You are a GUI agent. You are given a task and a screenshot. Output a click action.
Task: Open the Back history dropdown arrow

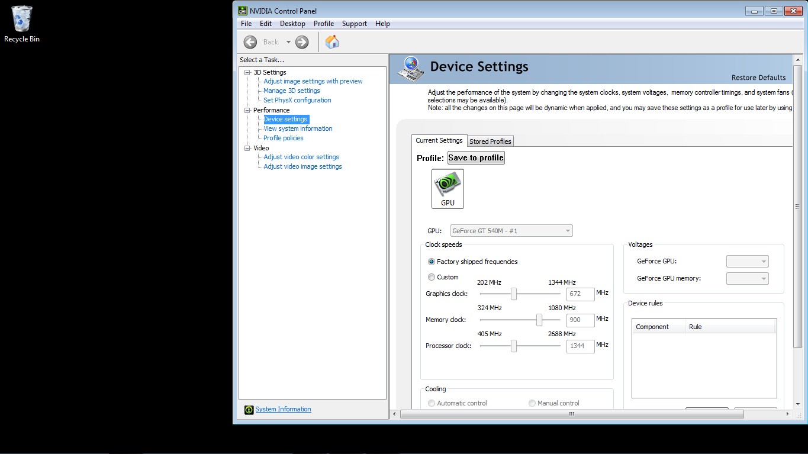(288, 42)
